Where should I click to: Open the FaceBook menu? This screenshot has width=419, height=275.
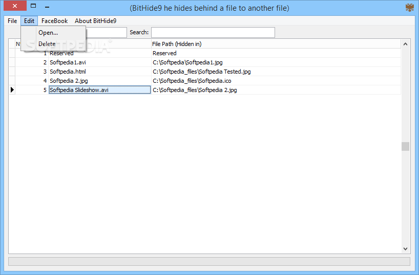54,21
